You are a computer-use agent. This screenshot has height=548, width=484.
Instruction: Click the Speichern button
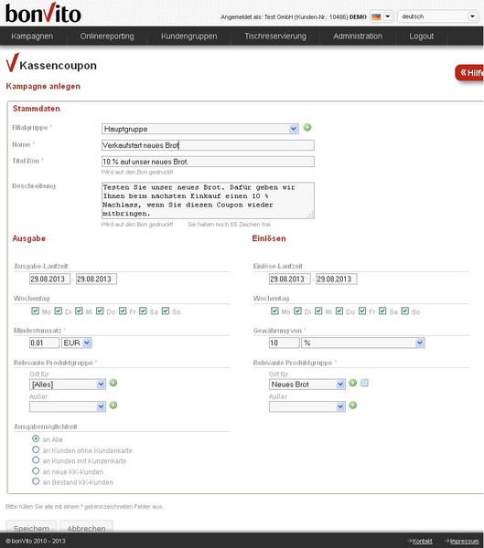(x=31, y=528)
